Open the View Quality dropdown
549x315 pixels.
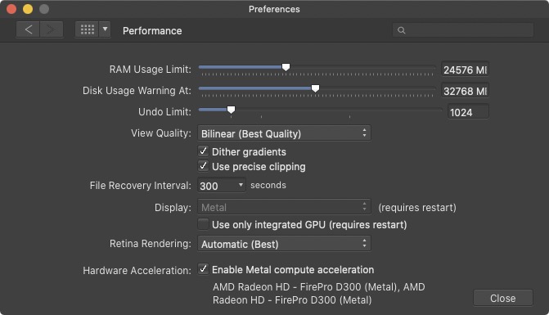[284, 133]
